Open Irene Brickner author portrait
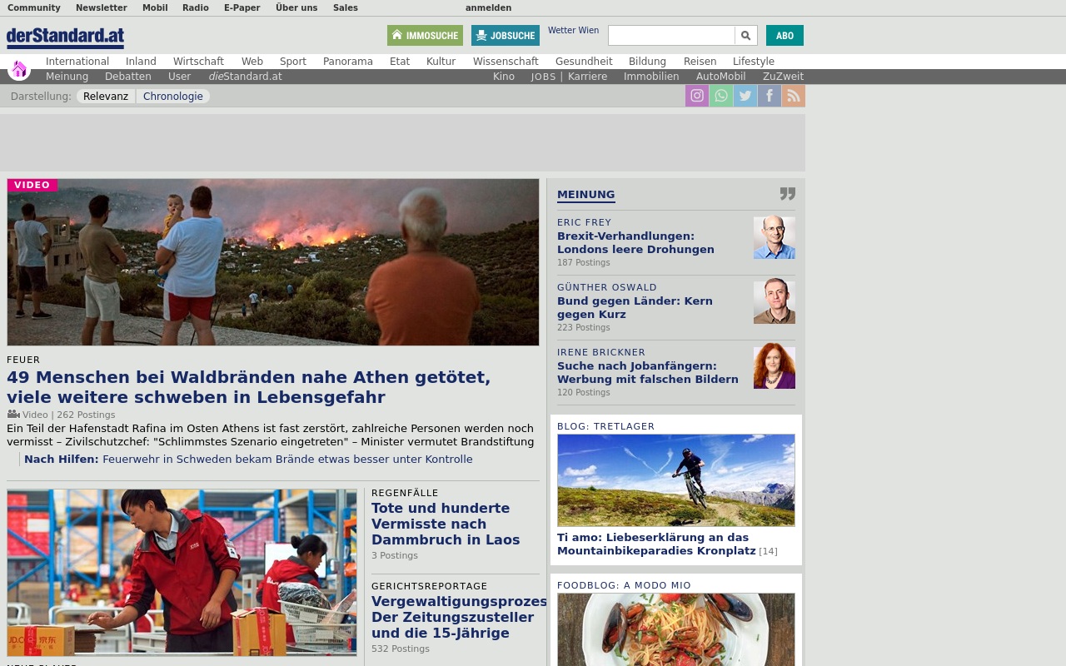 coord(775,368)
